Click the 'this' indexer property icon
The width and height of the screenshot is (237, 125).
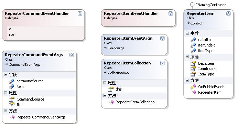(111, 89)
